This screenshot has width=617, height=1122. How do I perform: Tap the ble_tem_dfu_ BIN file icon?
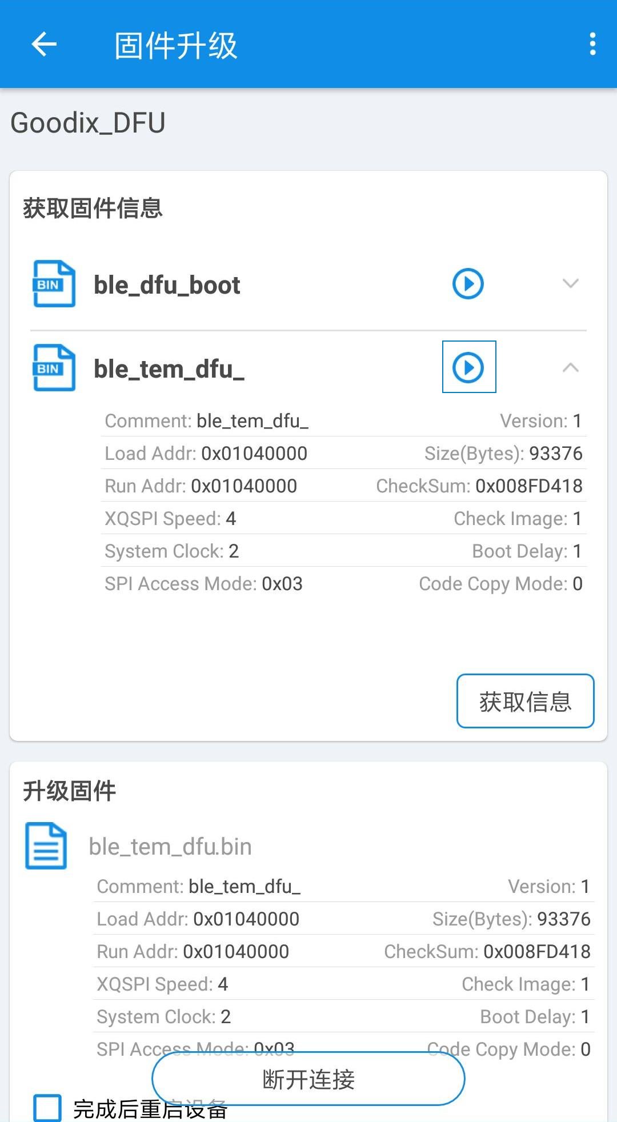pyautogui.click(x=54, y=367)
